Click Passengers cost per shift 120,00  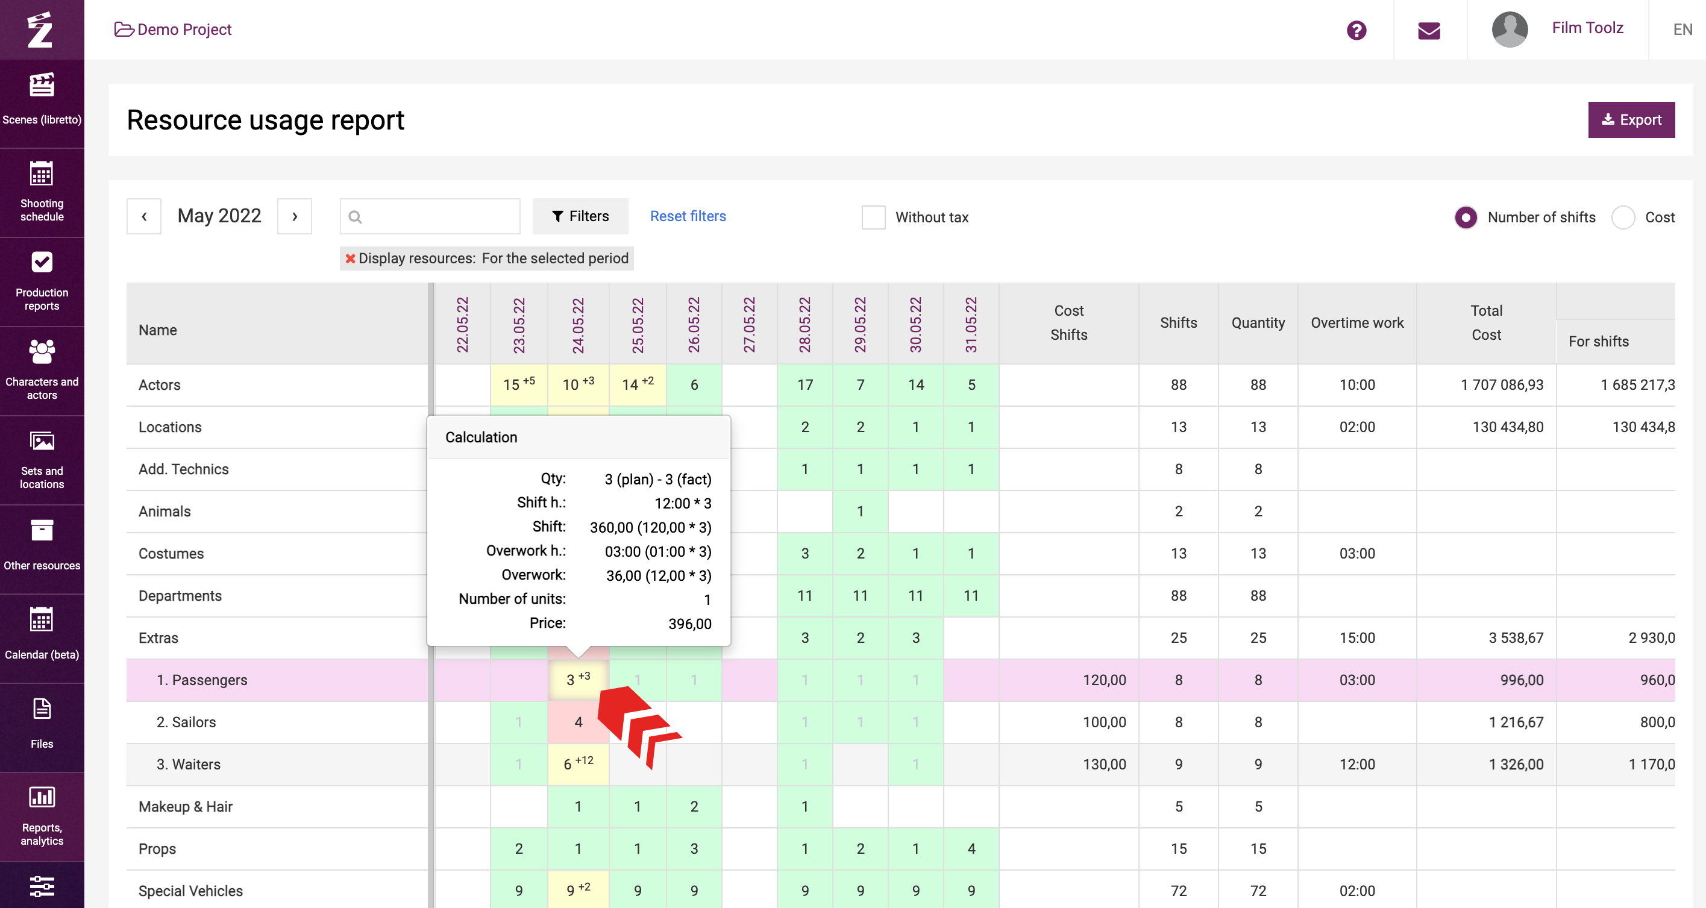(x=1104, y=680)
